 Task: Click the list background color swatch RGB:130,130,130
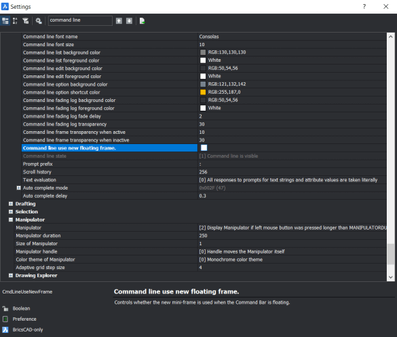(203, 52)
